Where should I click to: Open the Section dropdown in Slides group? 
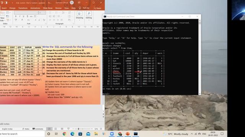click(8, 20)
